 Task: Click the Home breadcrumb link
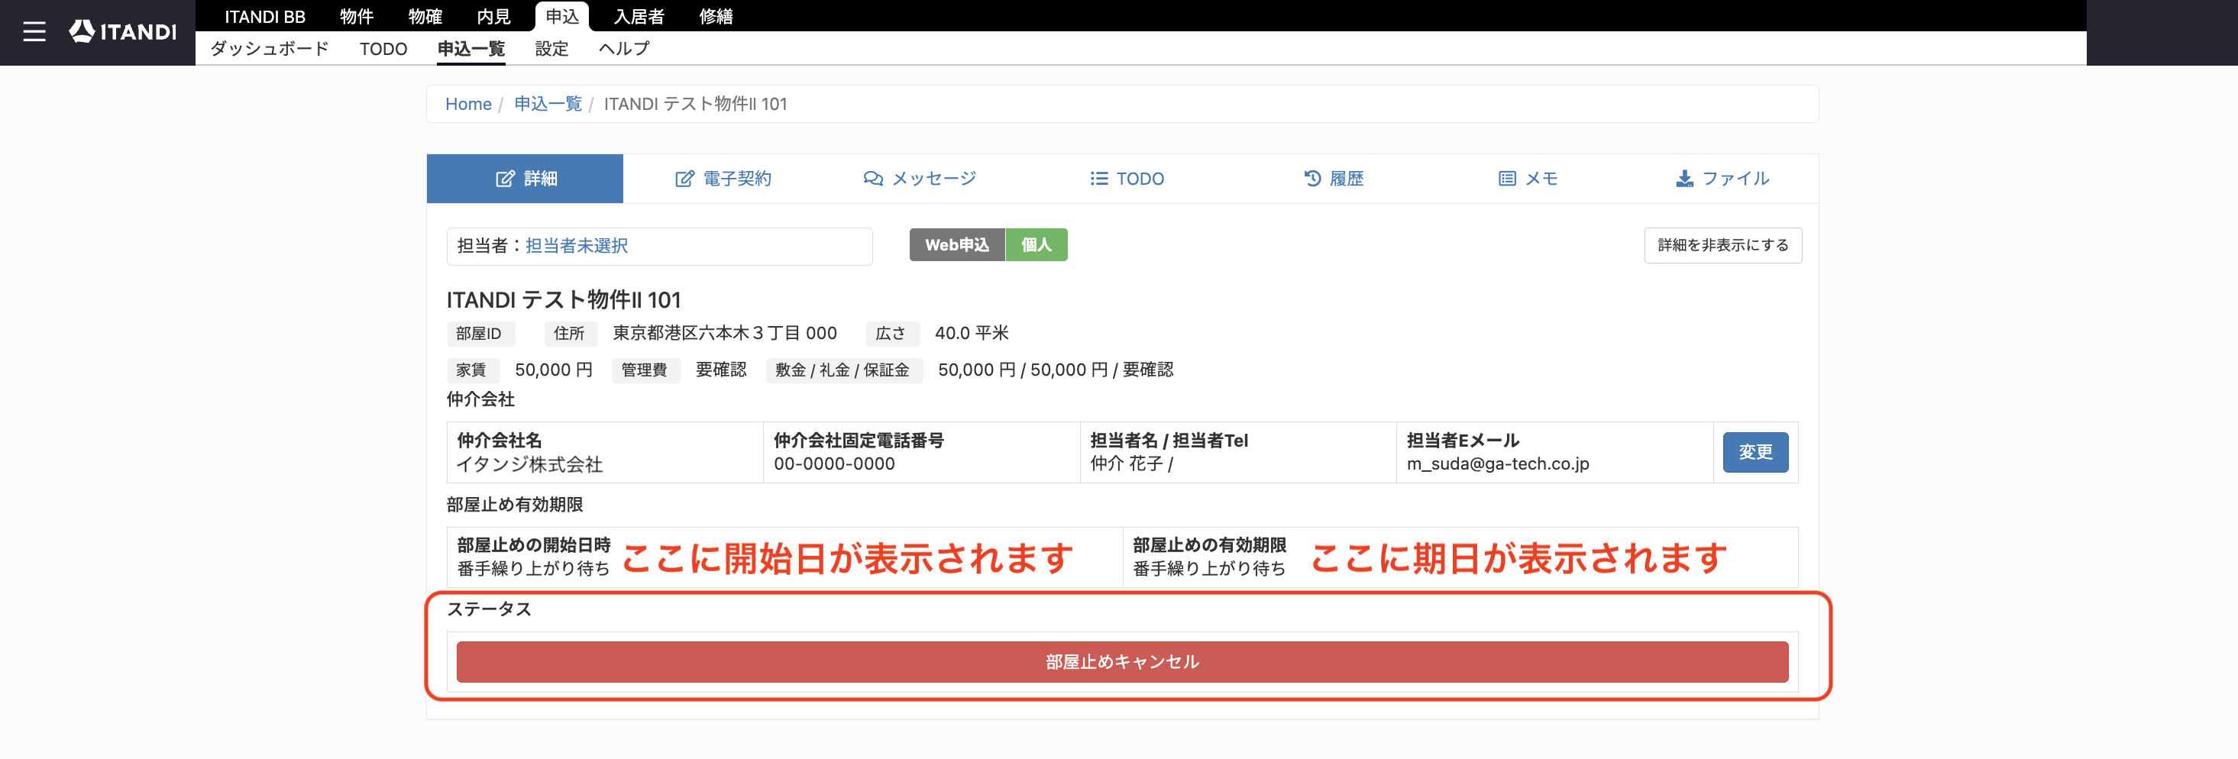[x=468, y=104]
